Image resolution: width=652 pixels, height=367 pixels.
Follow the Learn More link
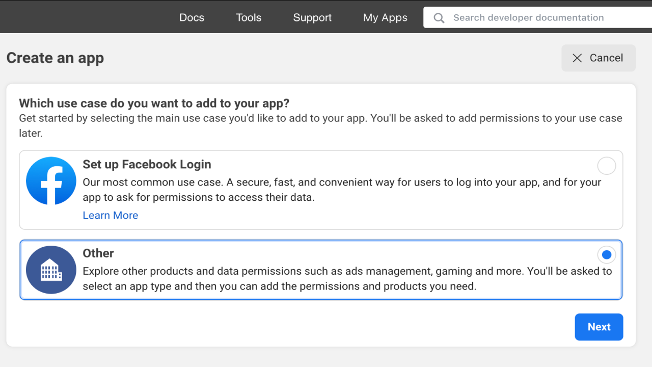pos(111,215)
